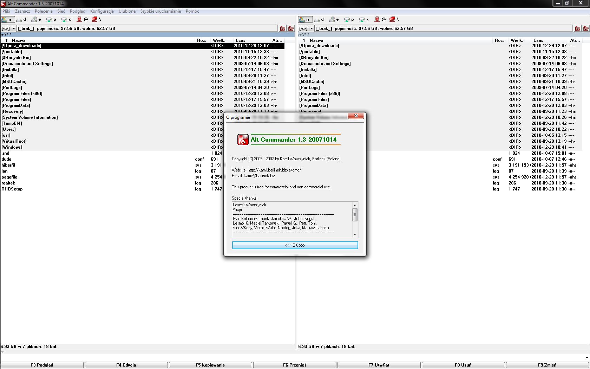Select the [Windows] folder in left panel
Screen dimensions: 590x369
(x=12, y=147)
